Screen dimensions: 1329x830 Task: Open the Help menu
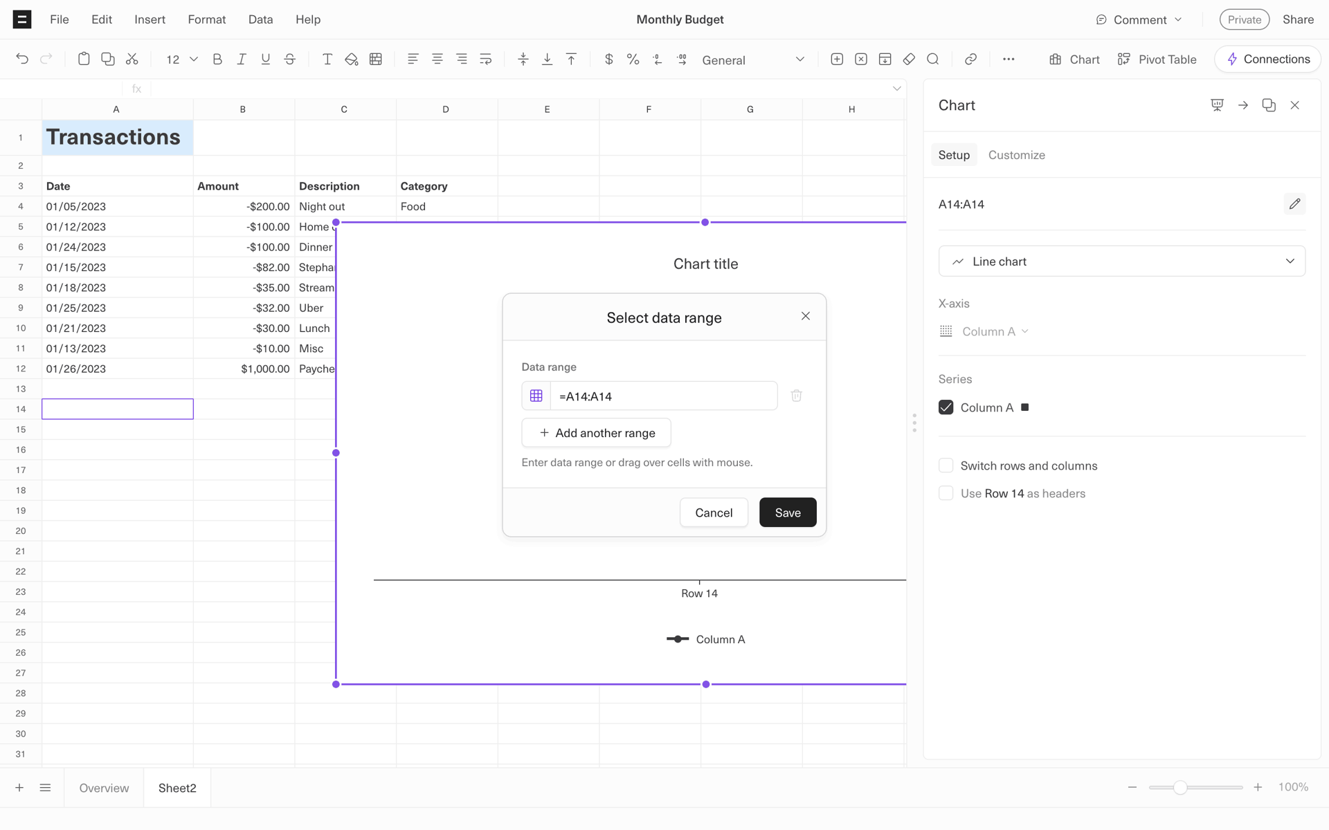pos(308,19)
